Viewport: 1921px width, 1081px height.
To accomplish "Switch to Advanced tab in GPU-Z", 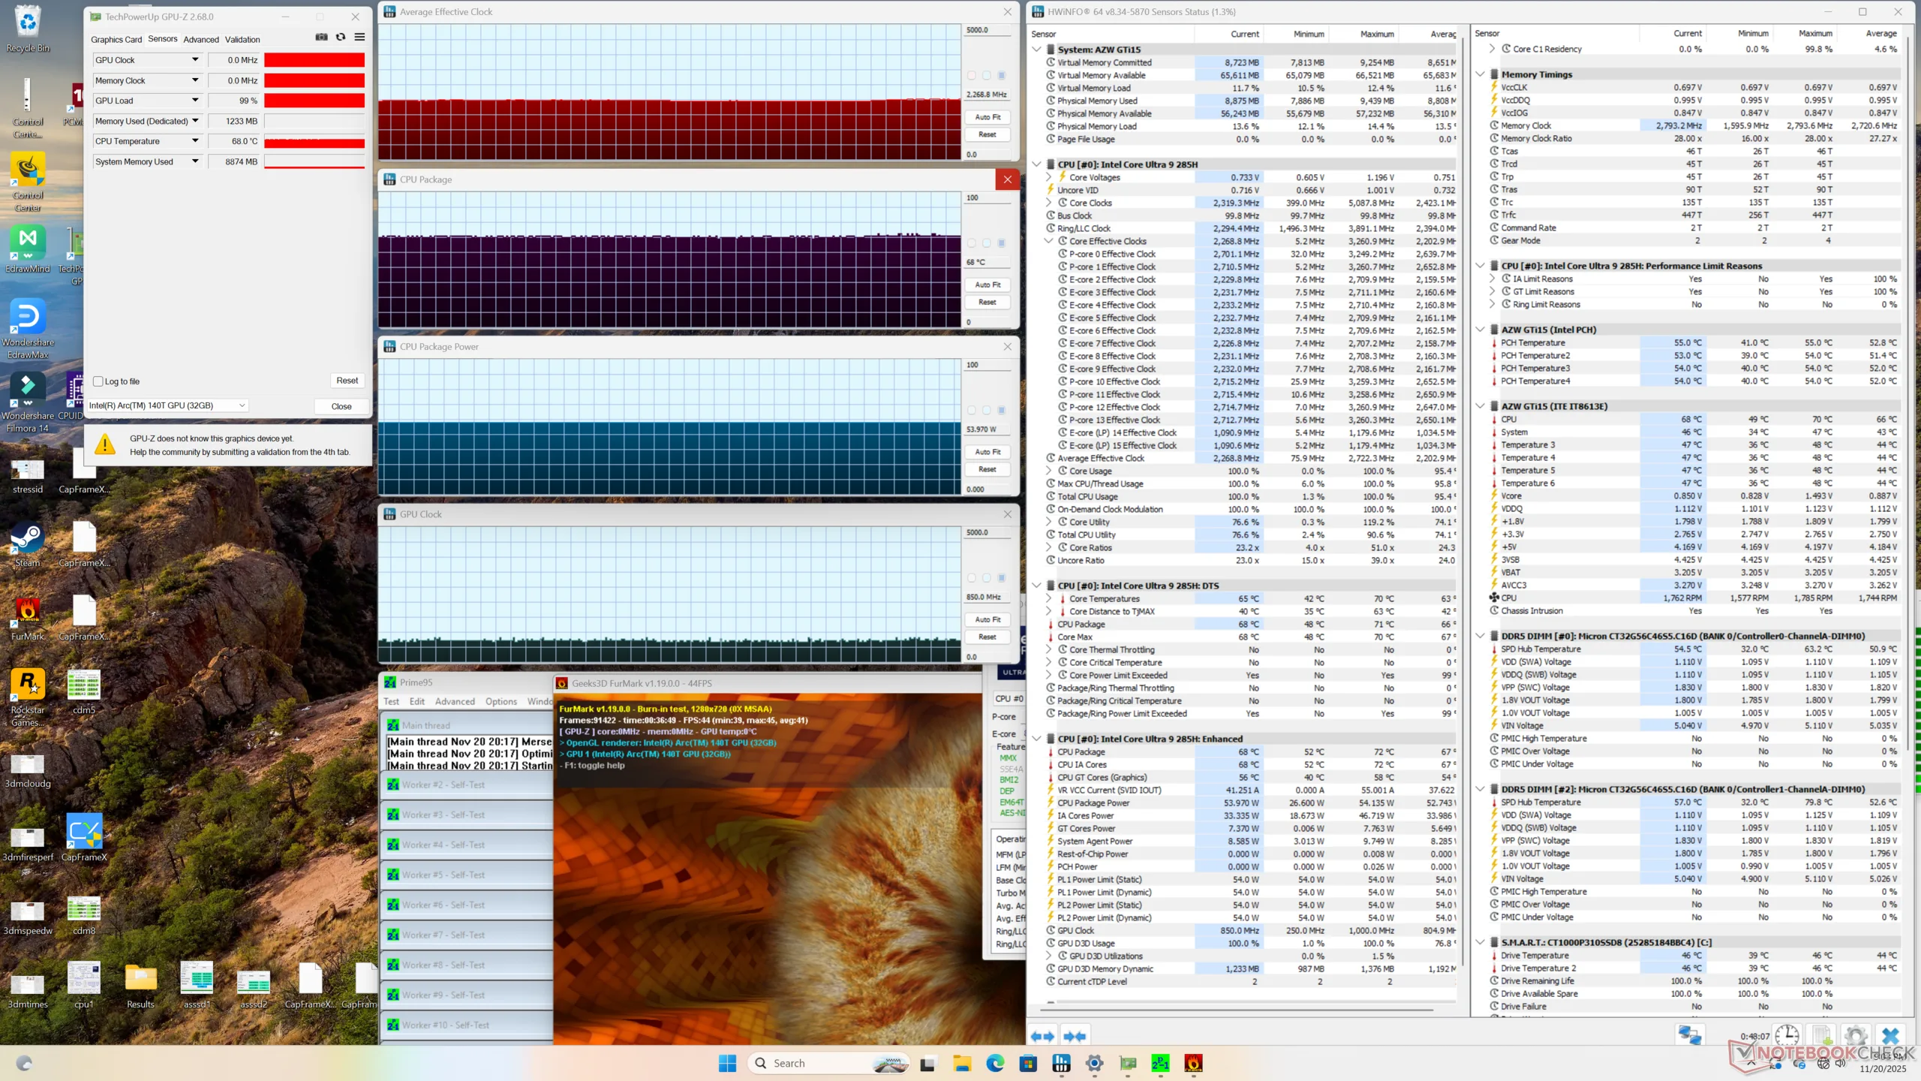I will (201, 39).
